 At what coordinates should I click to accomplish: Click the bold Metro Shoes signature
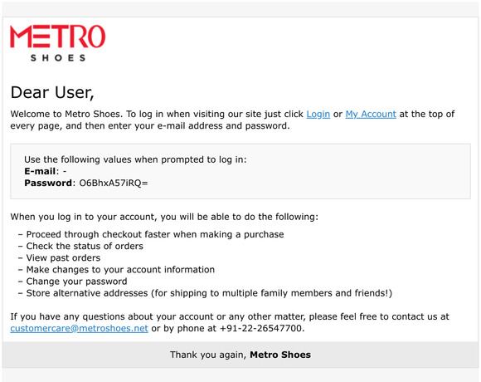click(x=280, y=355)
